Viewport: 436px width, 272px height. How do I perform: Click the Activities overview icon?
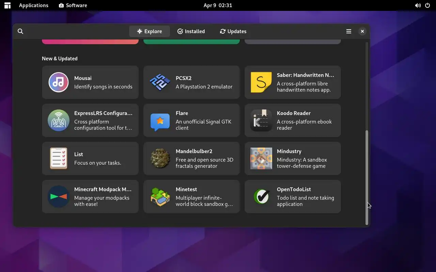pyautogui.click(x=7, y=5)
